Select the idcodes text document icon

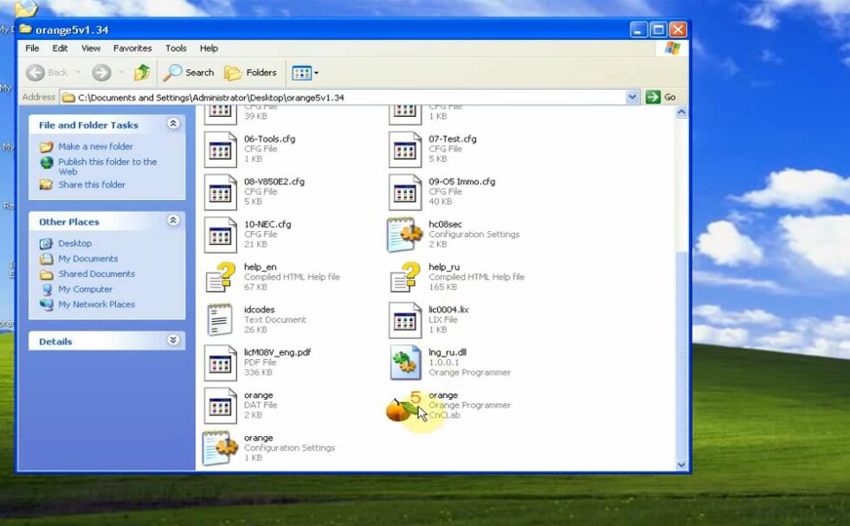[x=220, y=319]
